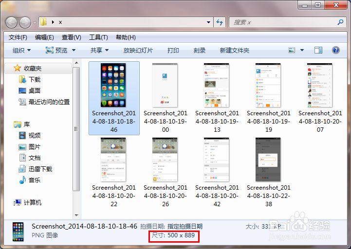Screen dimensions: 351x249
Task: Click 指定拍摄日期 in details pane
Action: point(185,227)
